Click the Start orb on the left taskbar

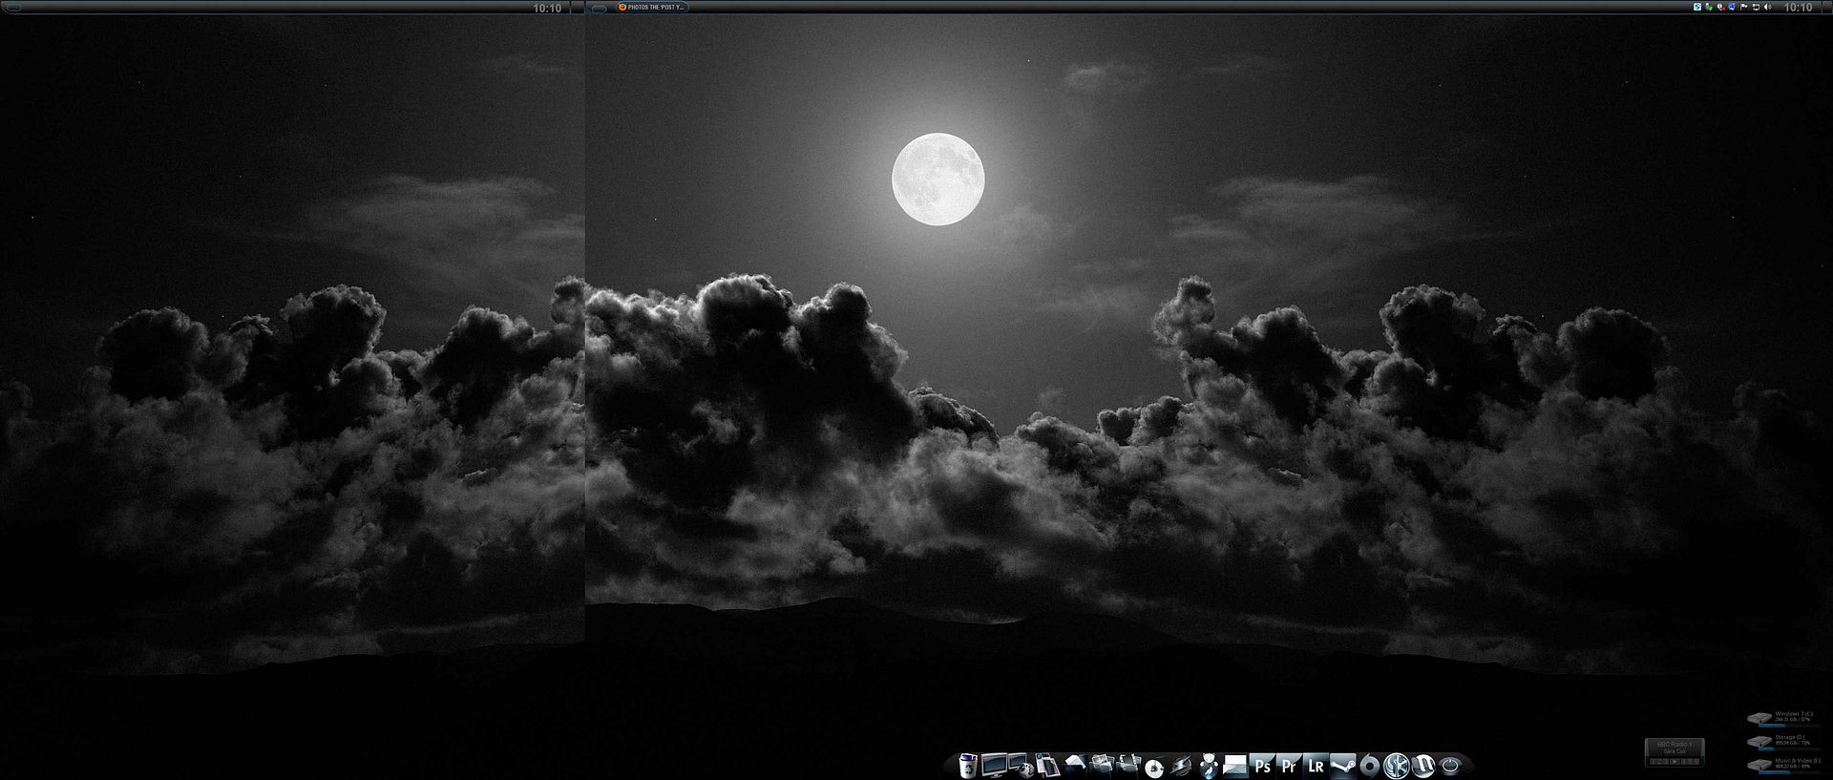[x=13, y=8]
